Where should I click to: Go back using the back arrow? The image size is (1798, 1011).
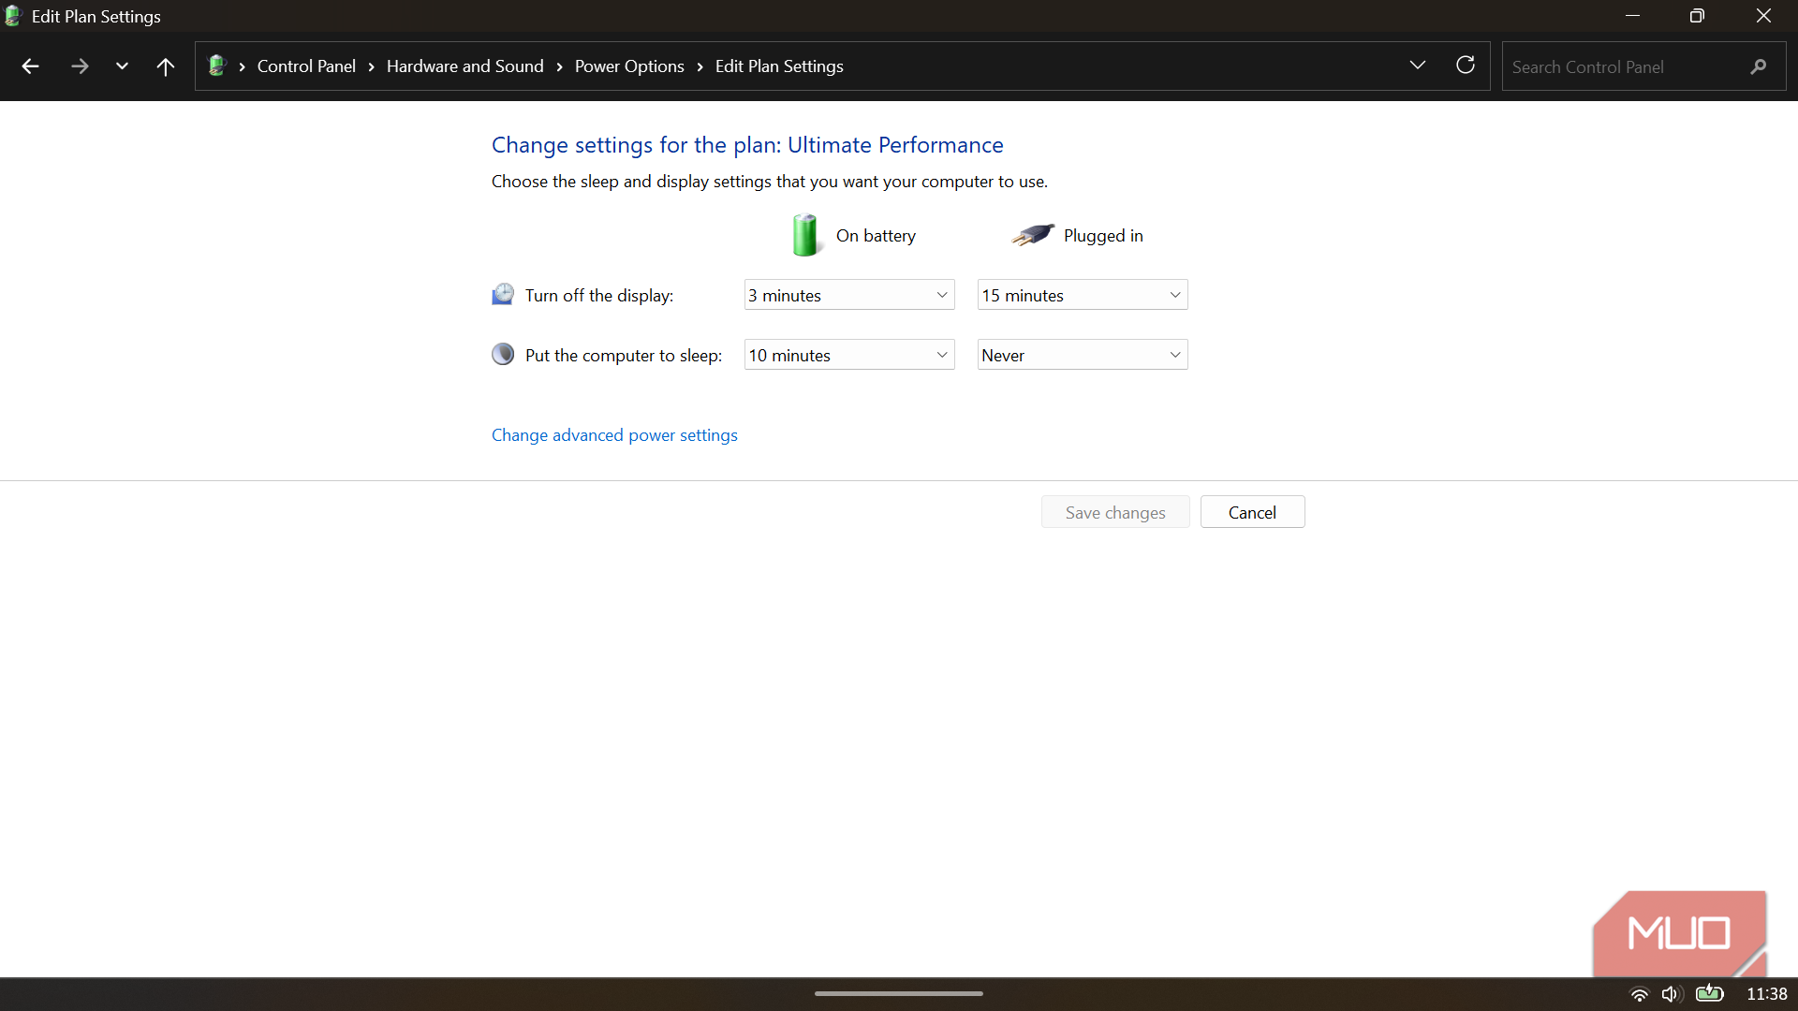30,66
